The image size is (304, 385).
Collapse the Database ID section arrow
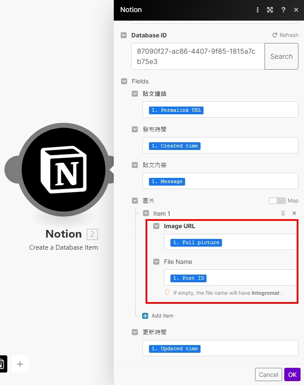pos(124,35)
